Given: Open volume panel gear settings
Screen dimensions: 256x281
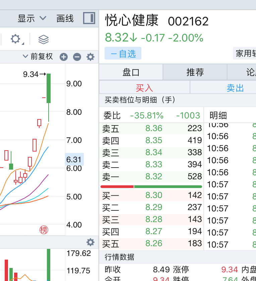Looking at the screenshot, I should [x=90, y=242].
